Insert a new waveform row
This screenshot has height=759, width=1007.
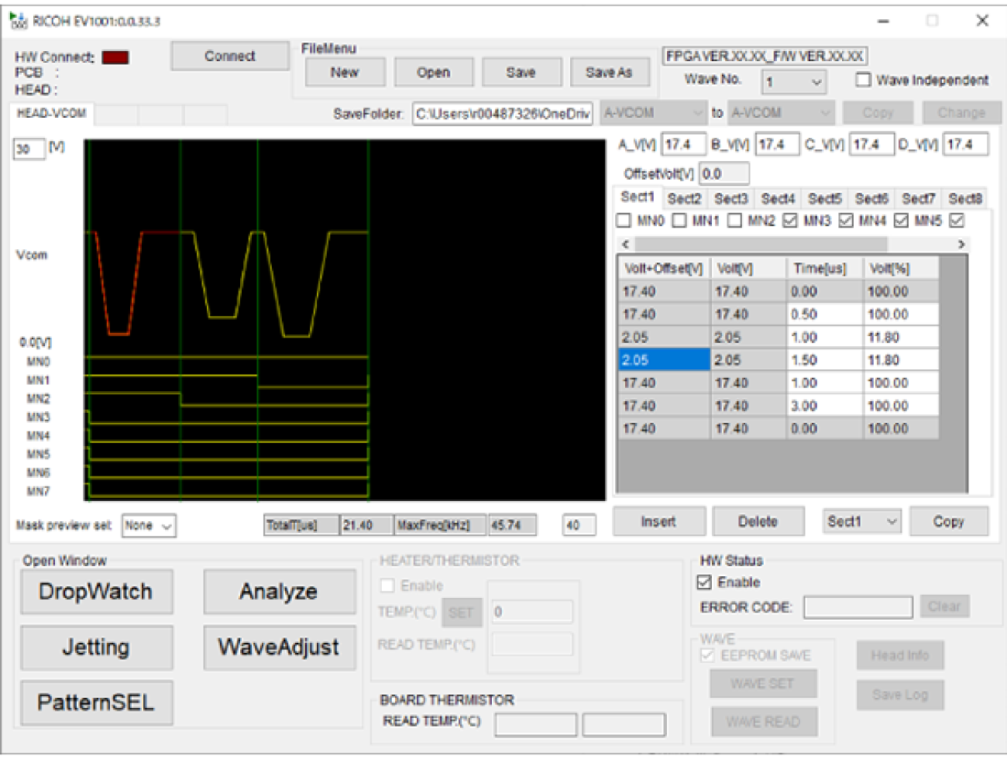(x=658, y=520)
